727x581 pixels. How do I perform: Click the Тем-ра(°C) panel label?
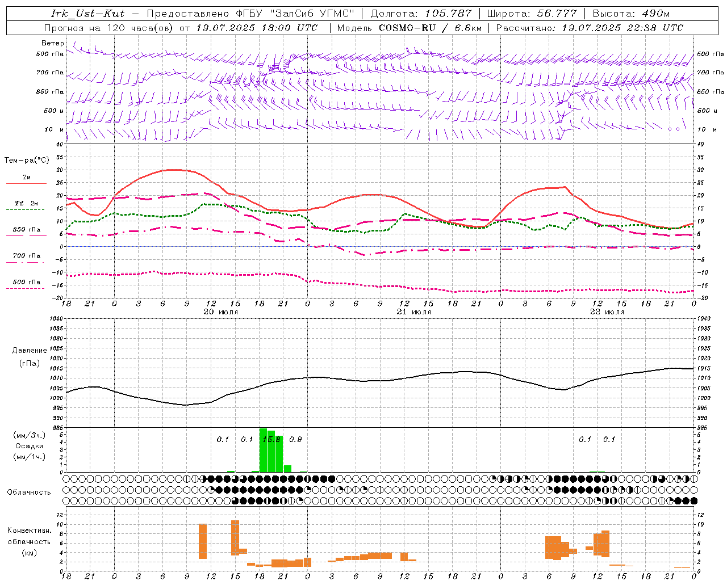click(27, 161)
